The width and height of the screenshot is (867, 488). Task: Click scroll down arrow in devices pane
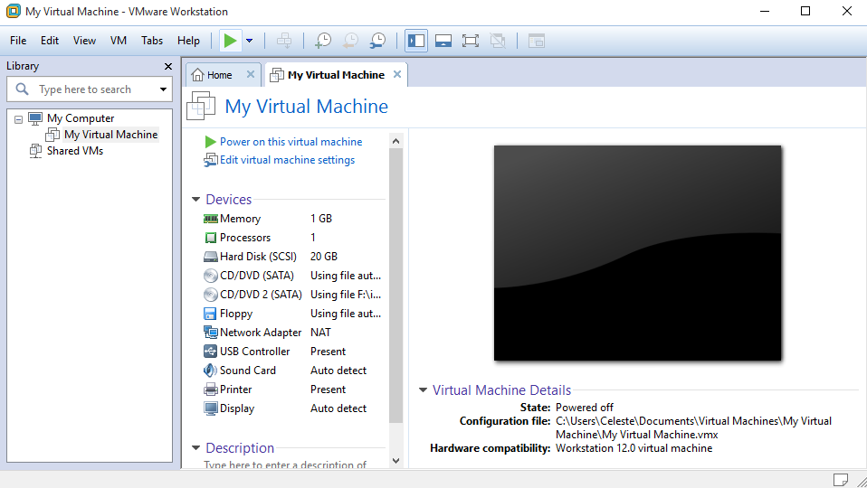(x=395, y=460)
